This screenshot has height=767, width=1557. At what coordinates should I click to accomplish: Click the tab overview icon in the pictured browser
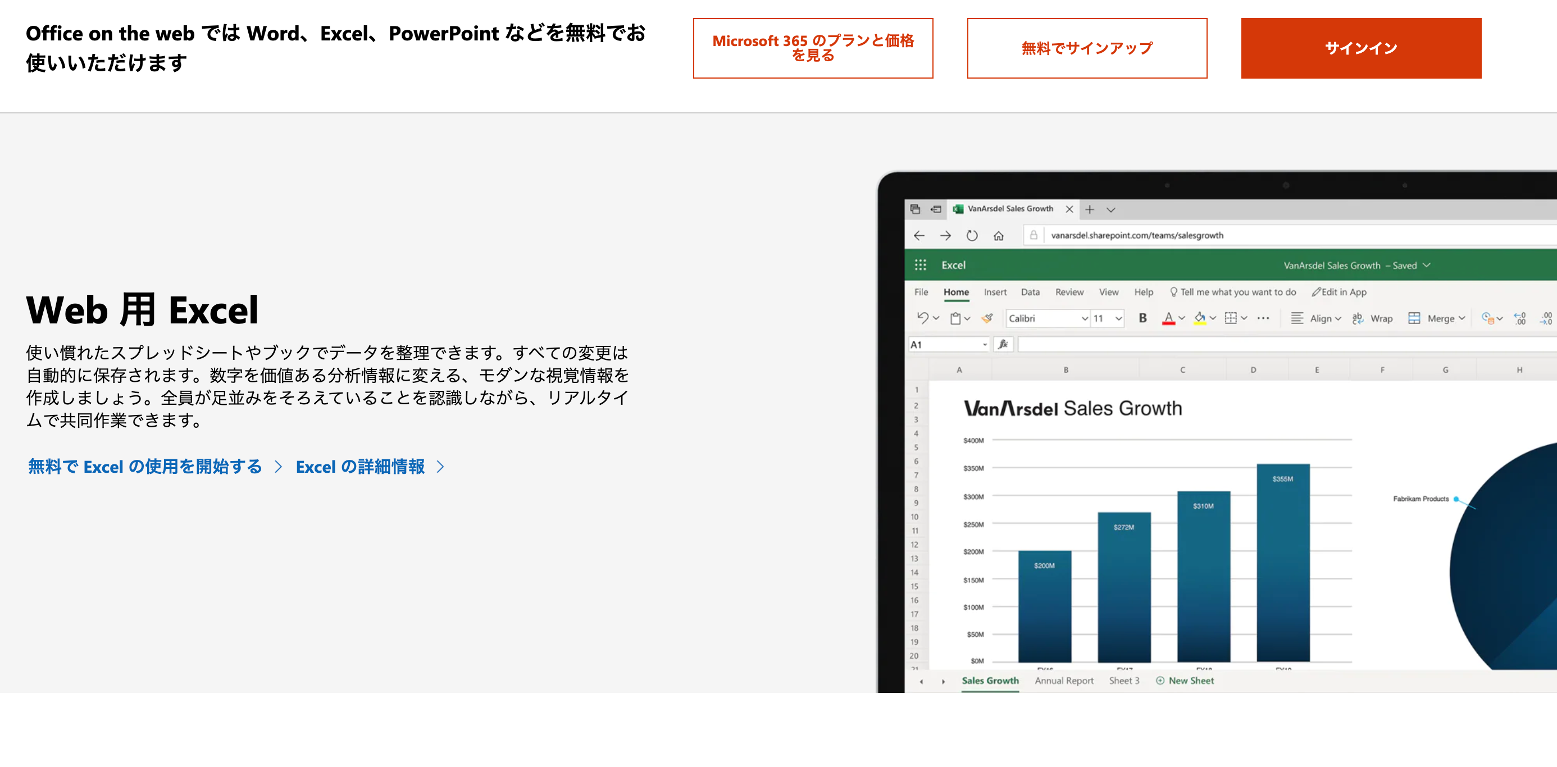click(x=915, y=209)
